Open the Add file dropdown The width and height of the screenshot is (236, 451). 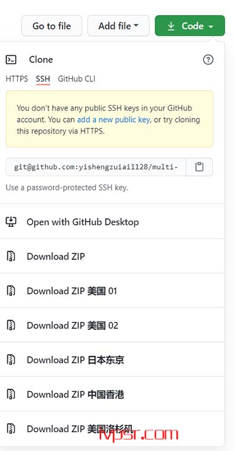pyautogui.click(x=118, y=26)
